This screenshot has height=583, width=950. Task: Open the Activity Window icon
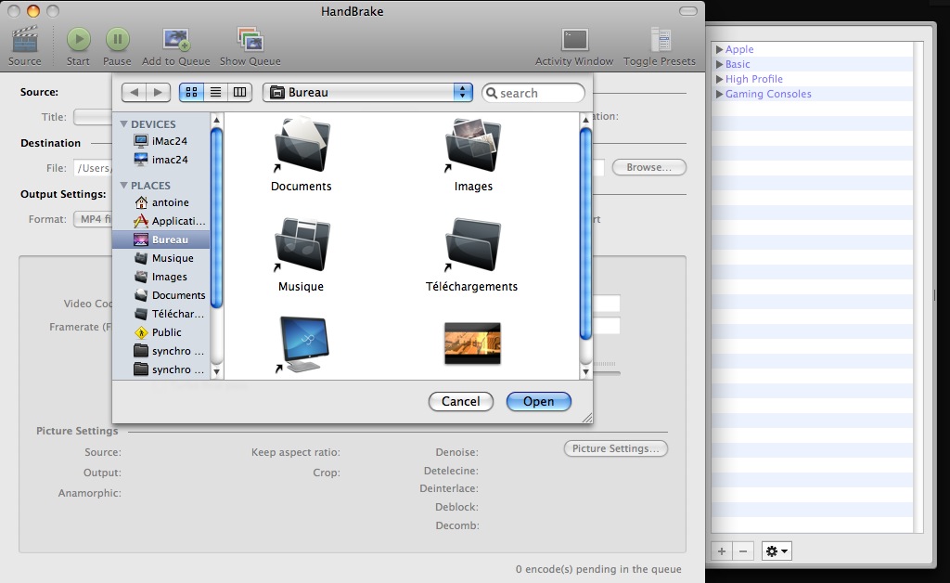[x=574, y=40]
